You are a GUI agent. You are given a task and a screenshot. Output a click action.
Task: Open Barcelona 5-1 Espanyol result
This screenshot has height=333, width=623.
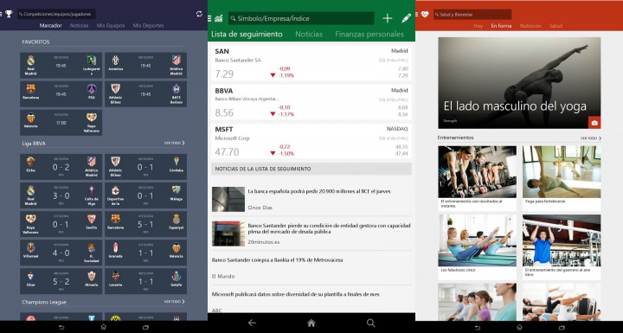pos(146,224)
